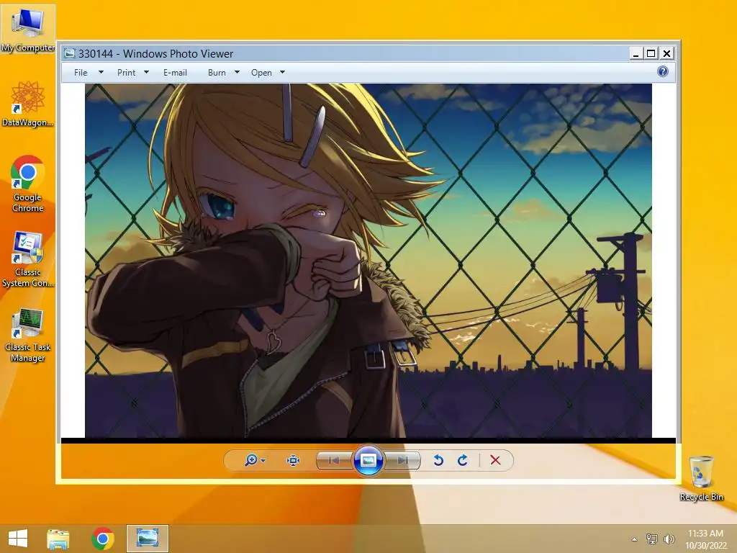Expand the zoom level dropdown arrow
737x553 pixels.
[263, 460]
